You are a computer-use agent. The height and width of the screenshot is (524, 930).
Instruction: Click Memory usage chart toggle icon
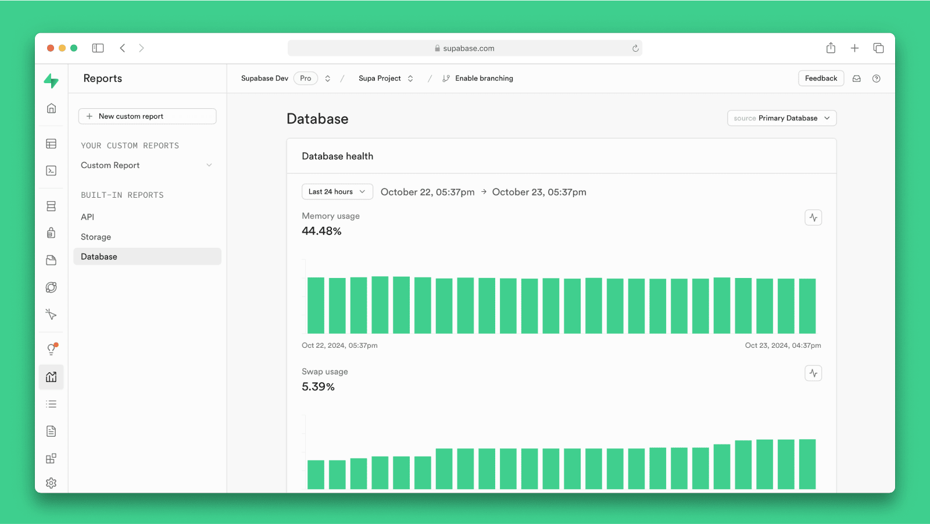pos(813,218)
